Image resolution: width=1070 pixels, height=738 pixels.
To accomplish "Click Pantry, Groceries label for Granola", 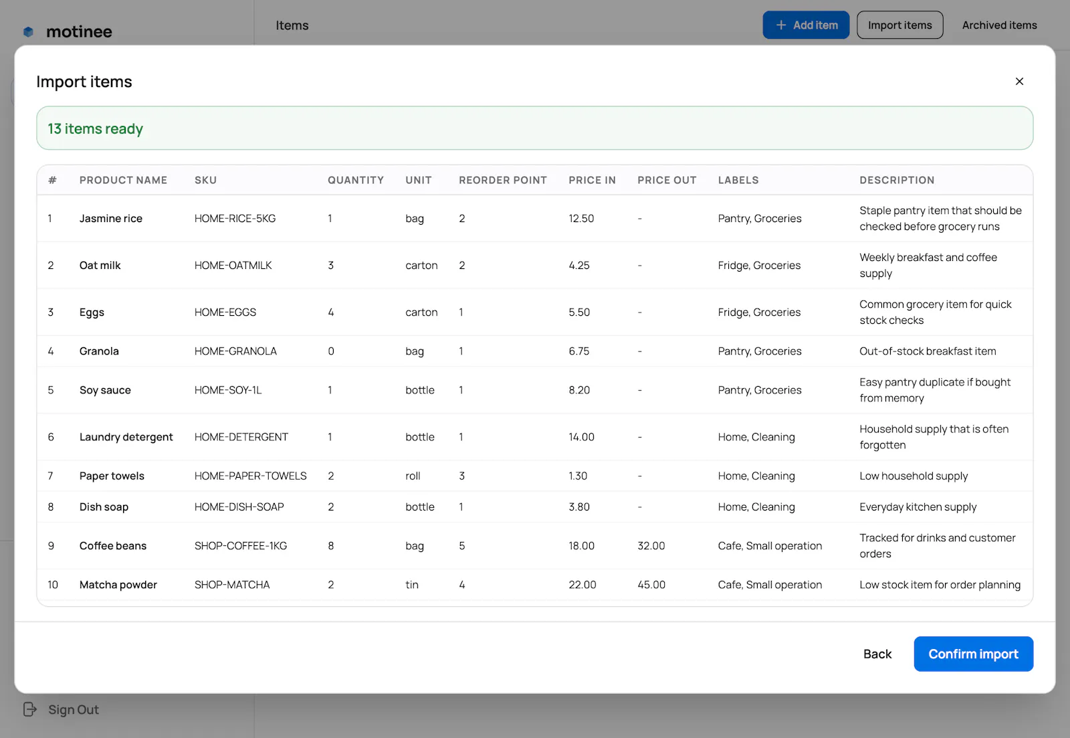I will click(x=760, y=351).
